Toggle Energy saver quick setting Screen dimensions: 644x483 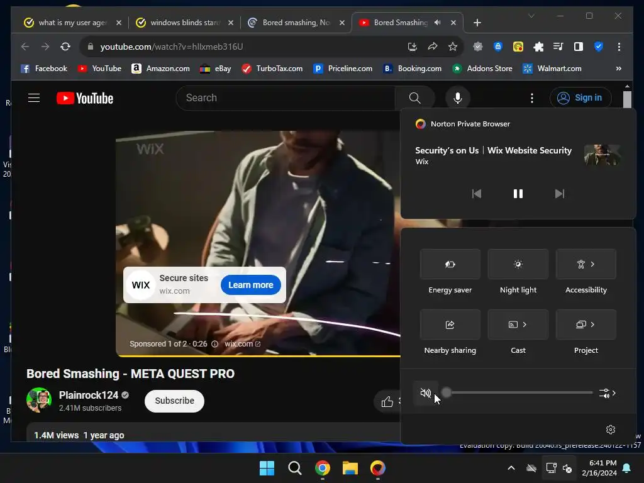[x=450, y=264]
